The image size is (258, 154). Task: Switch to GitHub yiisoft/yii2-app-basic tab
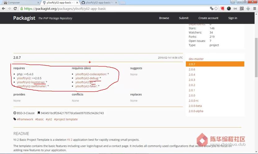(x=99, y=3)
